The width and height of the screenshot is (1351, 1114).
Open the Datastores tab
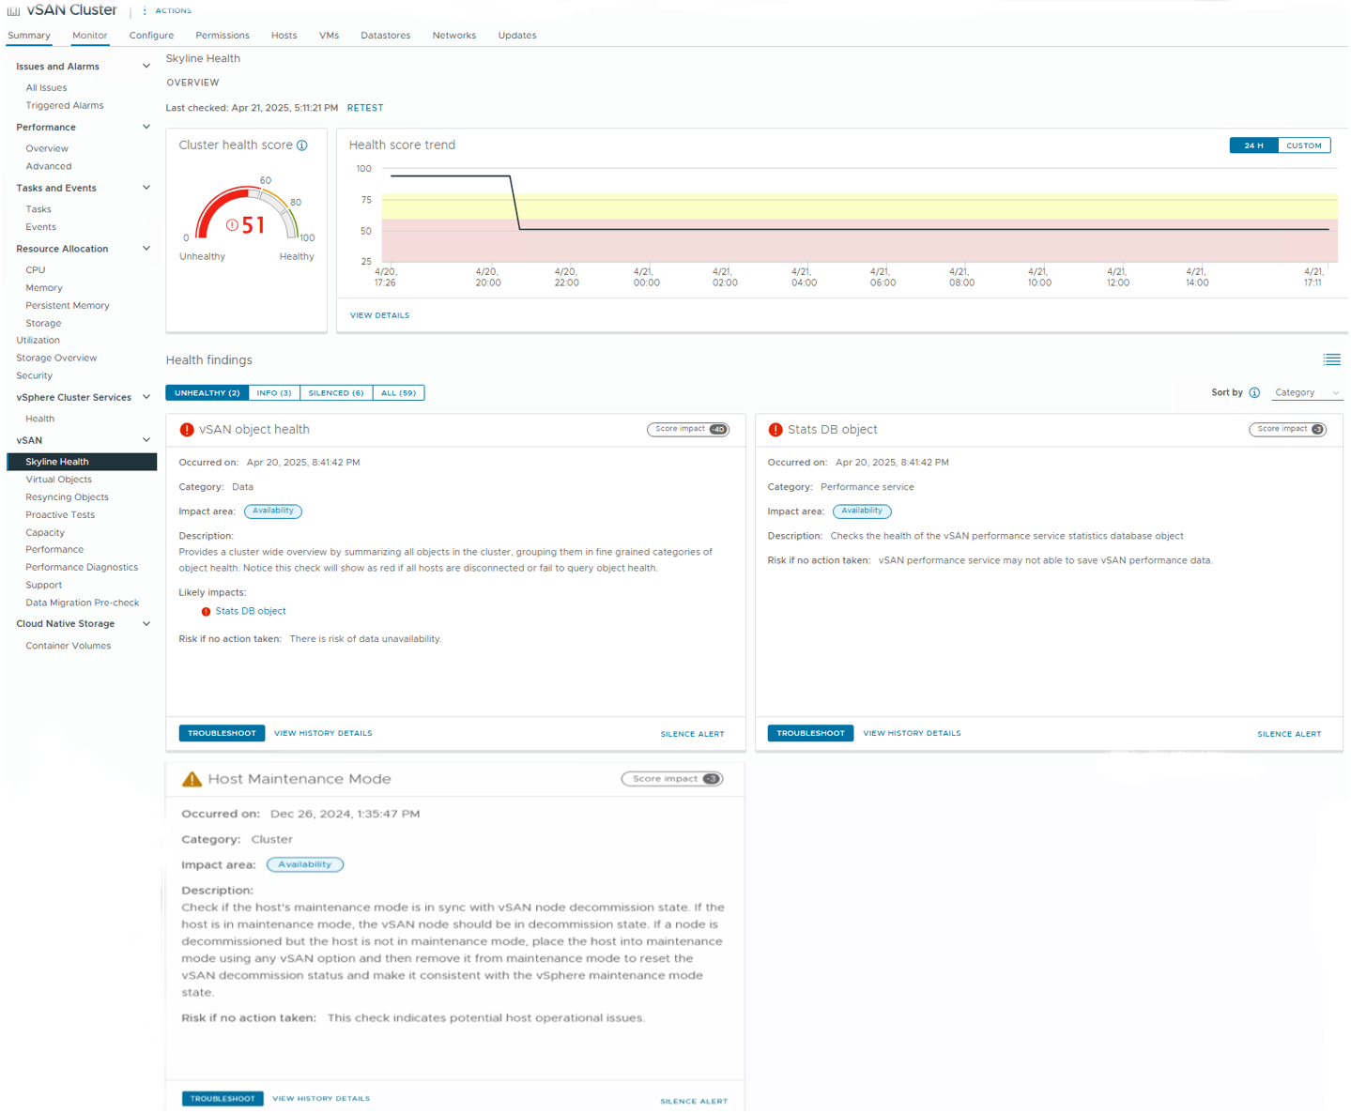(x=385, y=36)
